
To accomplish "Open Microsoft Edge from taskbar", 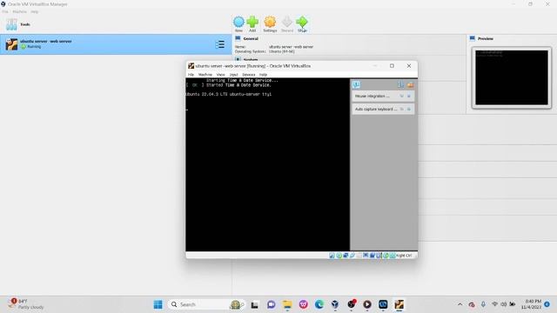I will (x=319, y=304).
